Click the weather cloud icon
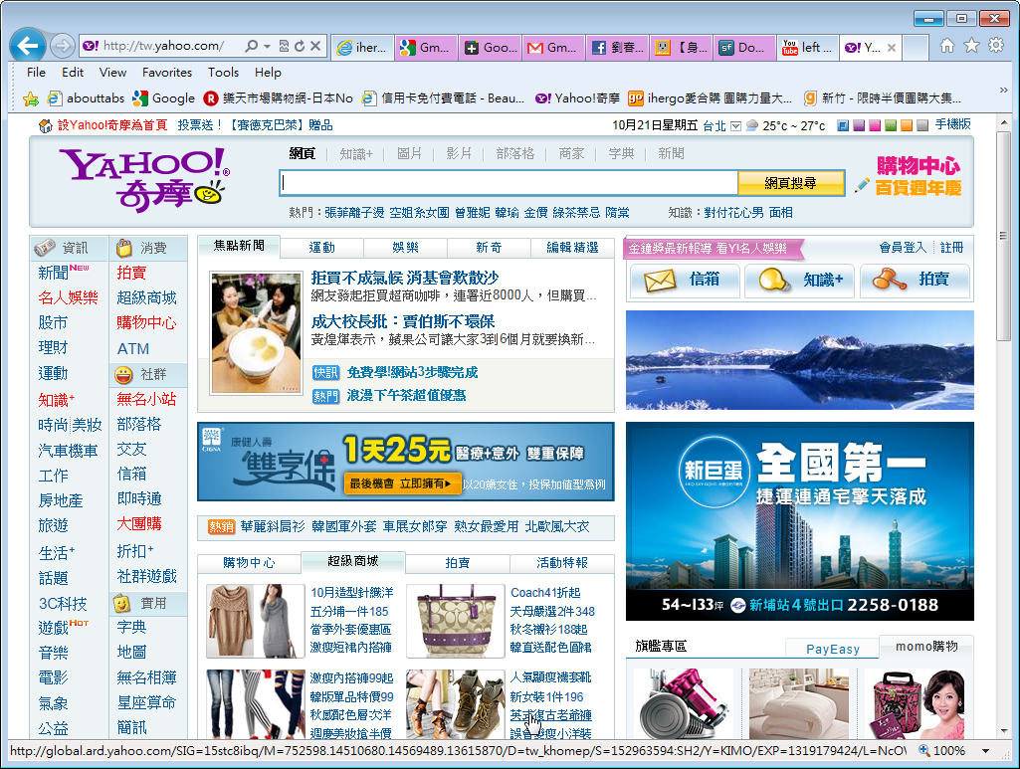This screenshot has width=1020, height=769. pos(752,125)
